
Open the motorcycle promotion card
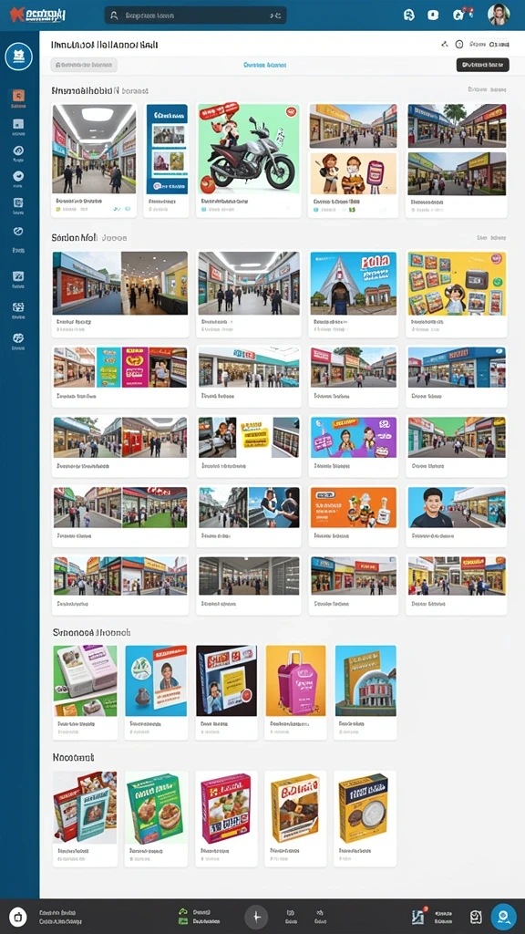248,159
